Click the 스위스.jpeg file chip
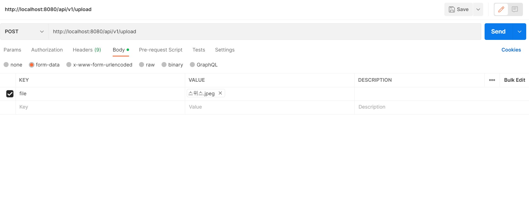Viewport: 529px width, 218px height. [206, 93]
